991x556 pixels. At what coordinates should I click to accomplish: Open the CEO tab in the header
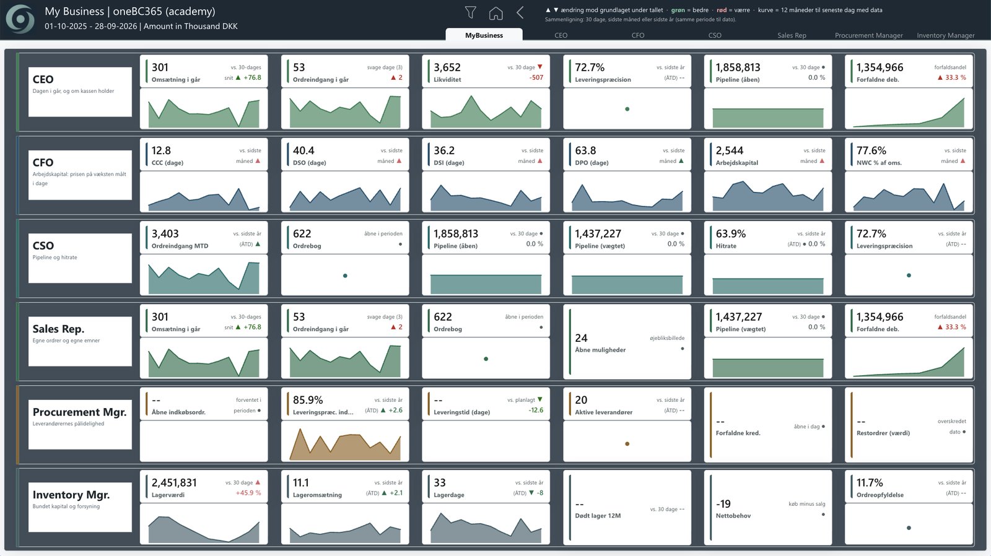click(561, 35)
